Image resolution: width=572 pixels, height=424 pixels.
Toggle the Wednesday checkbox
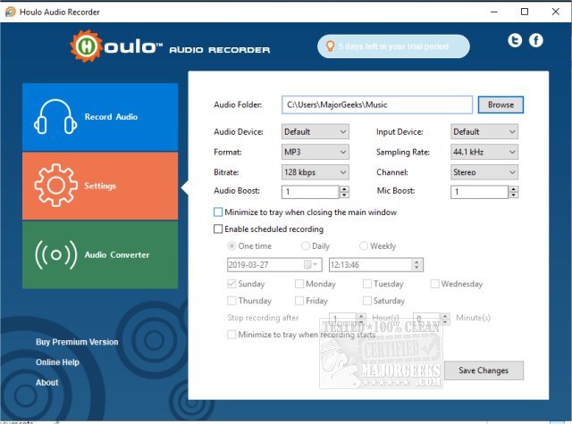[435, 284]
